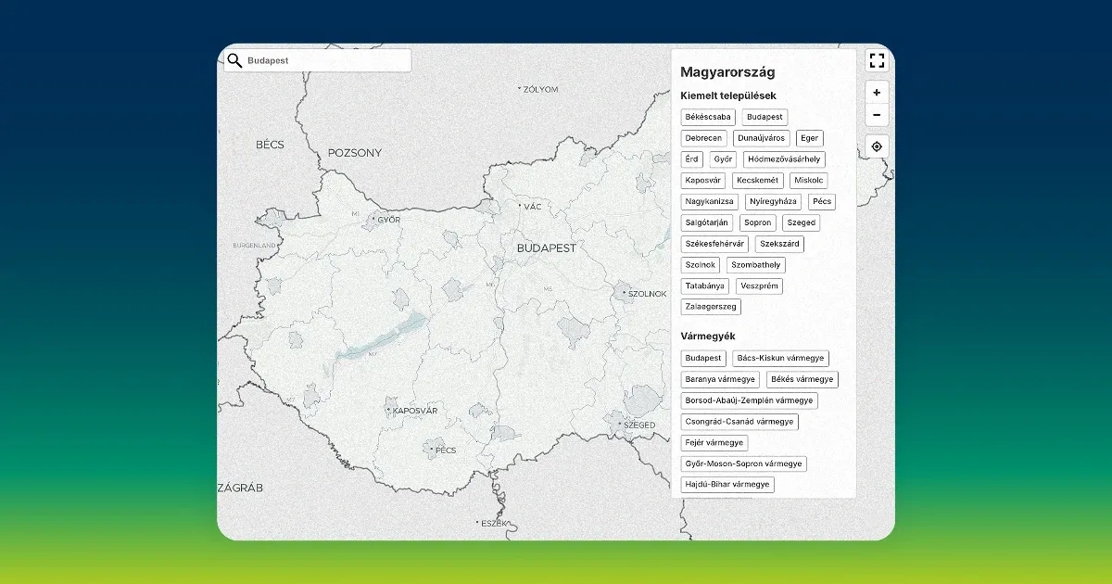Select the Zalaegerszeg settlement tag
This screenshot has width=1112, height=584.
[711, 307]
